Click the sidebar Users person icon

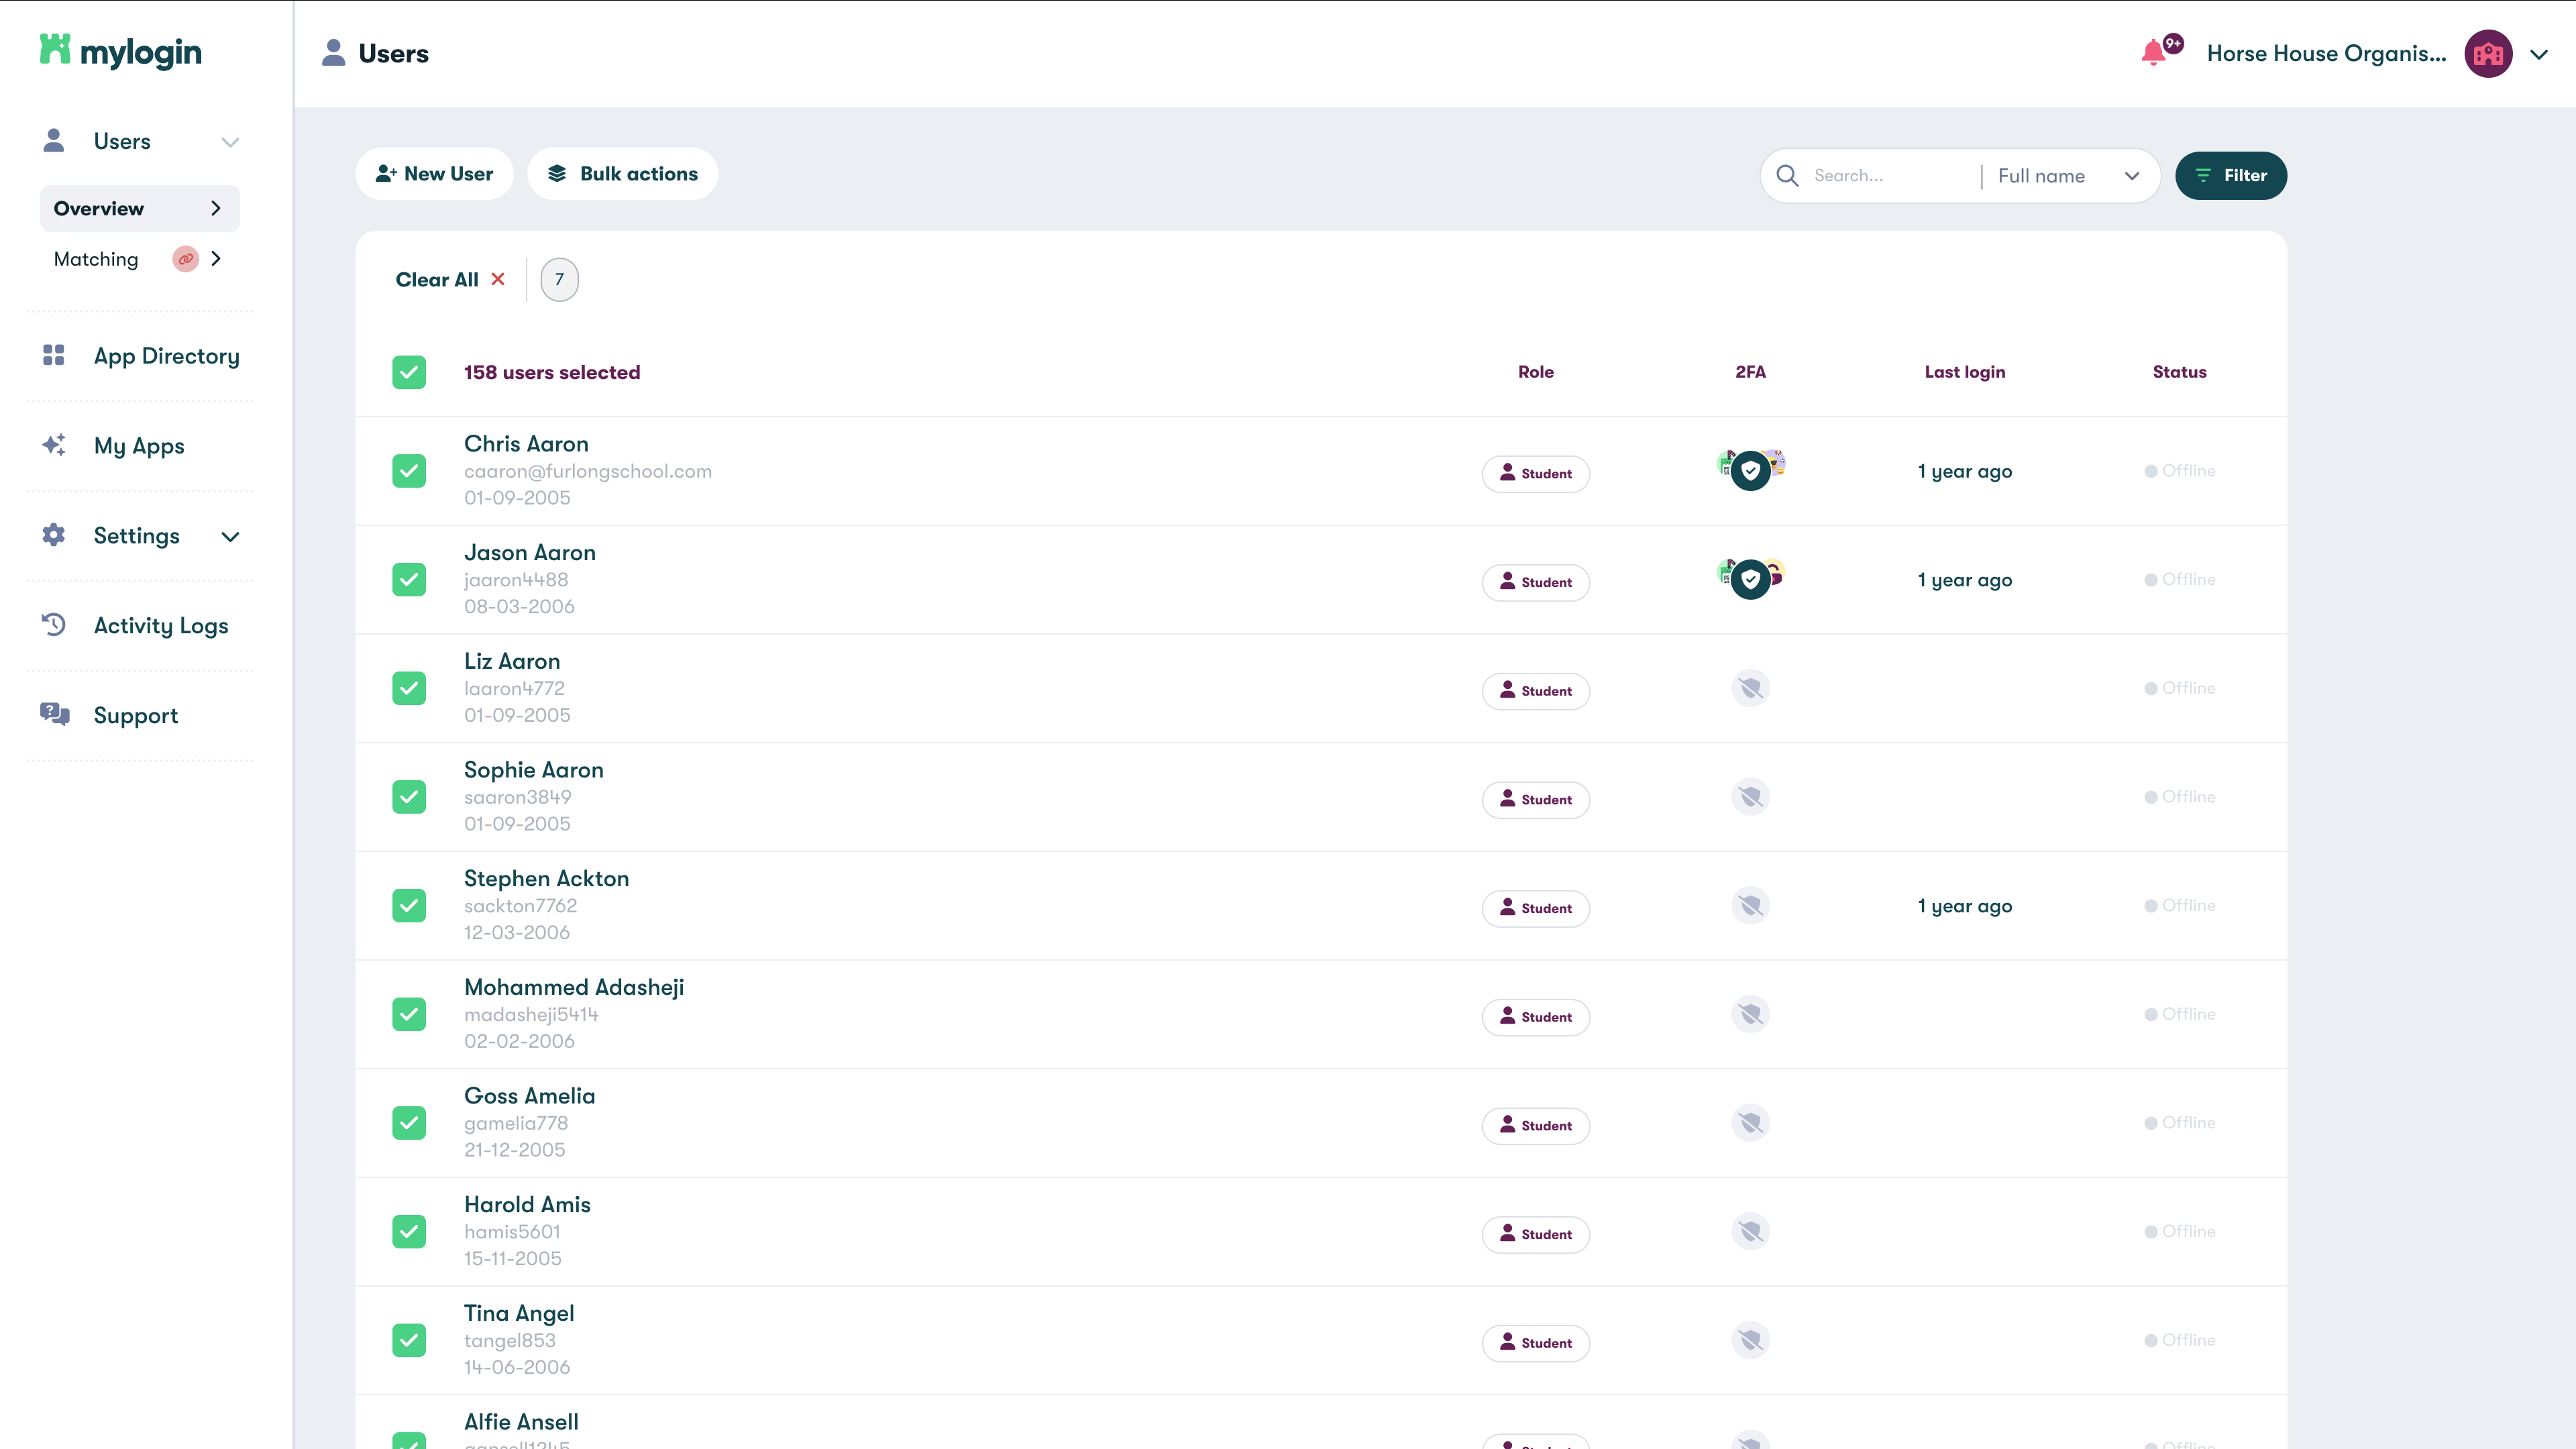(54, 140)
